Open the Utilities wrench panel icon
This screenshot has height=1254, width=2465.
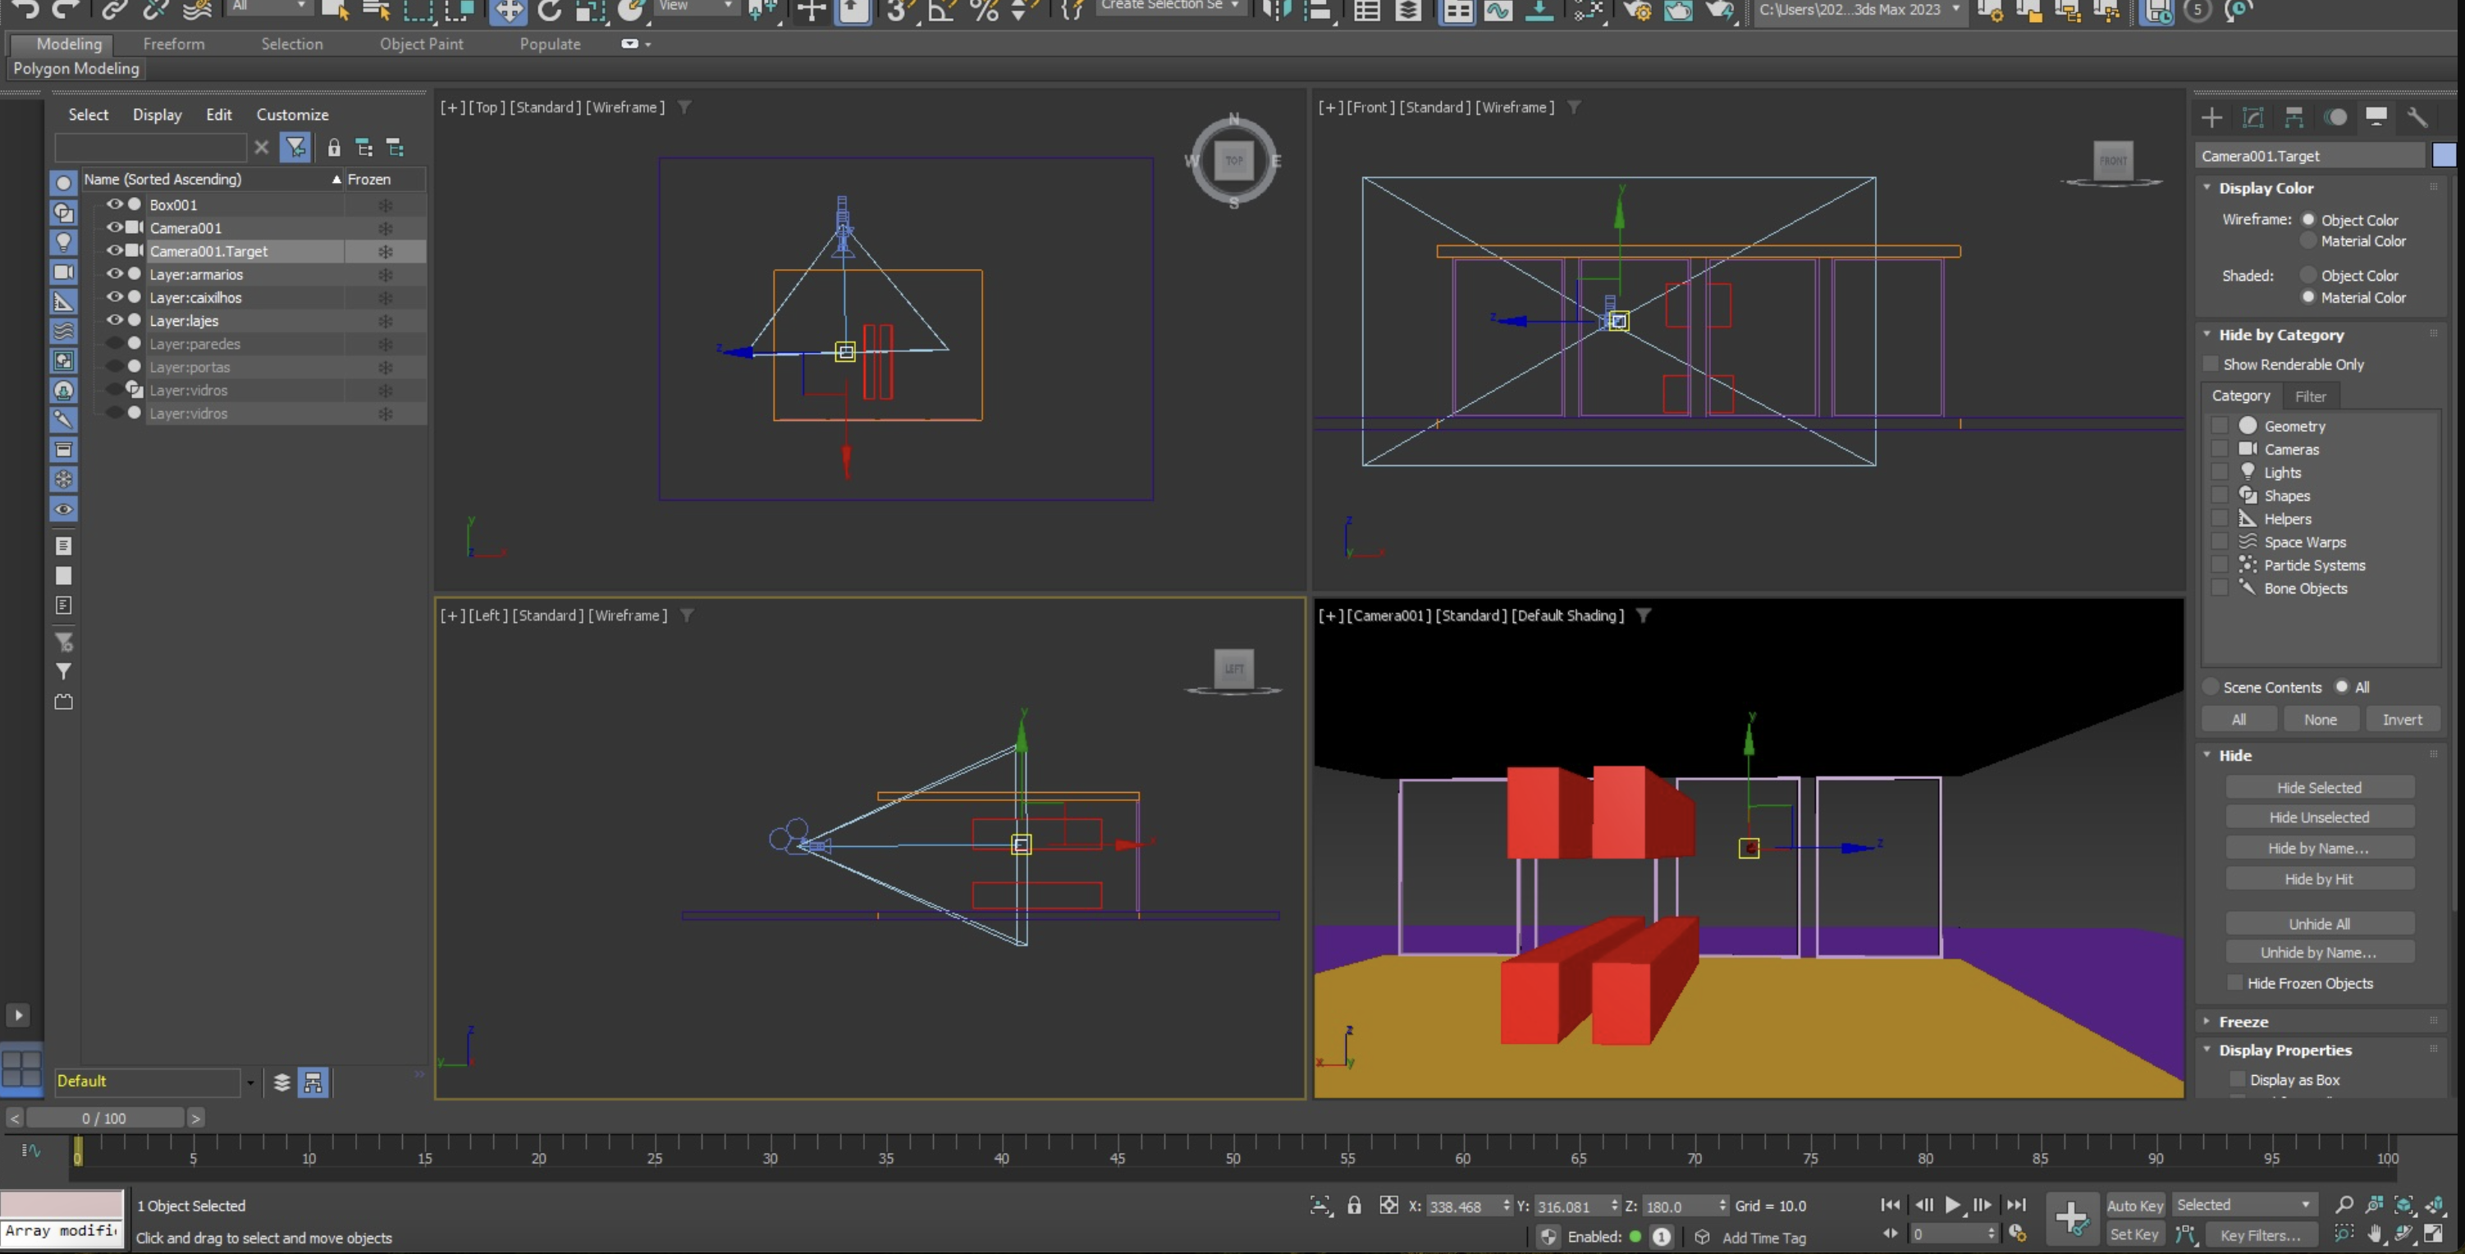2417,117
